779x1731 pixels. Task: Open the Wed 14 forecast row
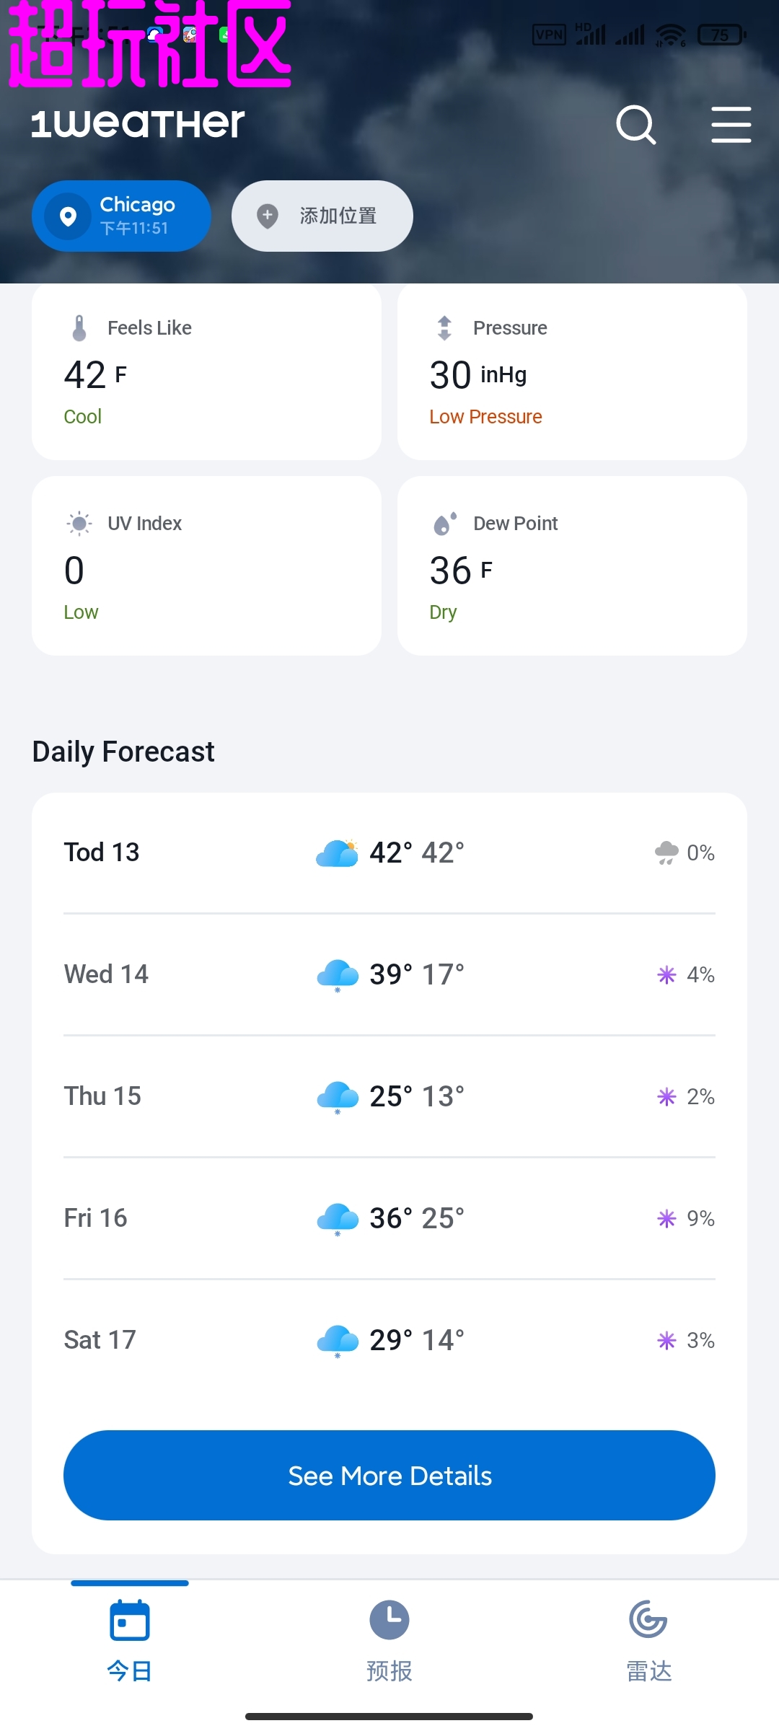(389, 974)
